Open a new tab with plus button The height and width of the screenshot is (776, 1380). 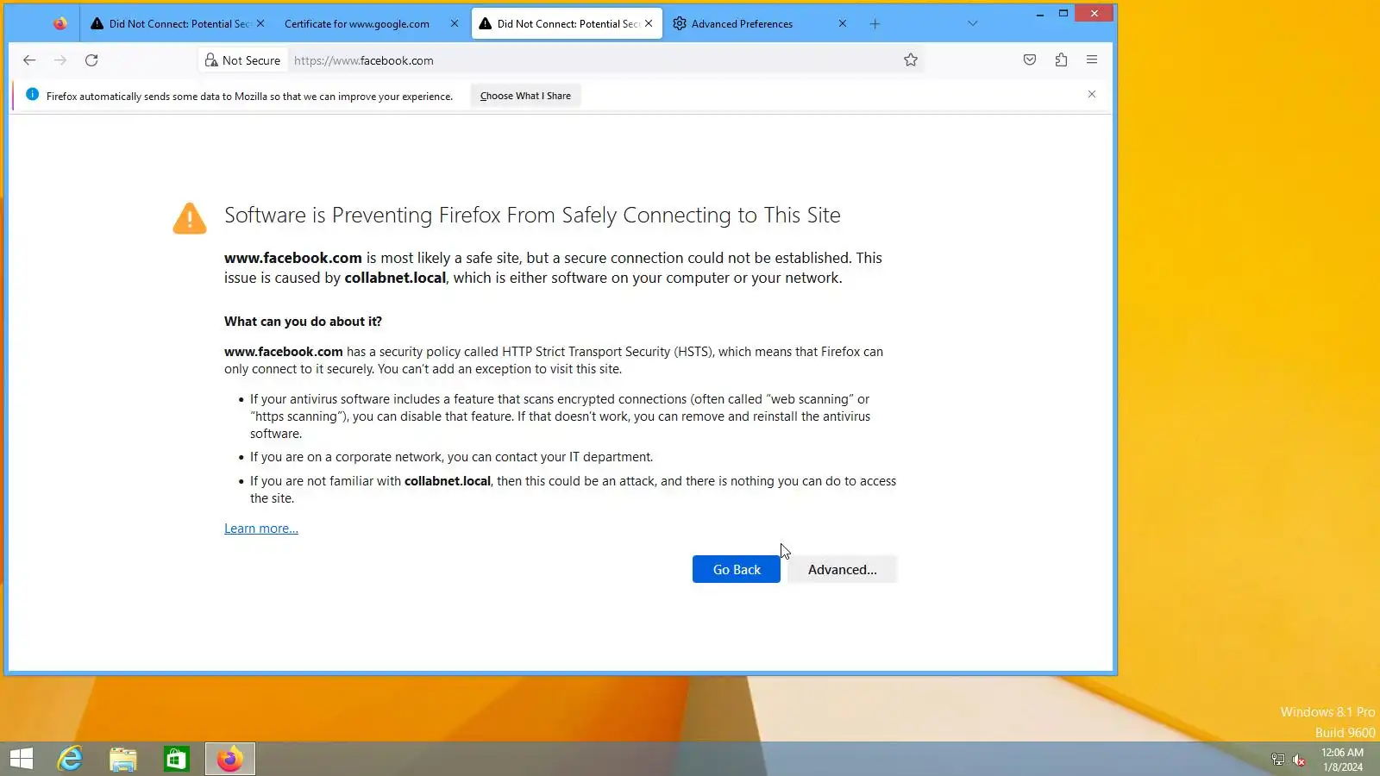point(875,24)
